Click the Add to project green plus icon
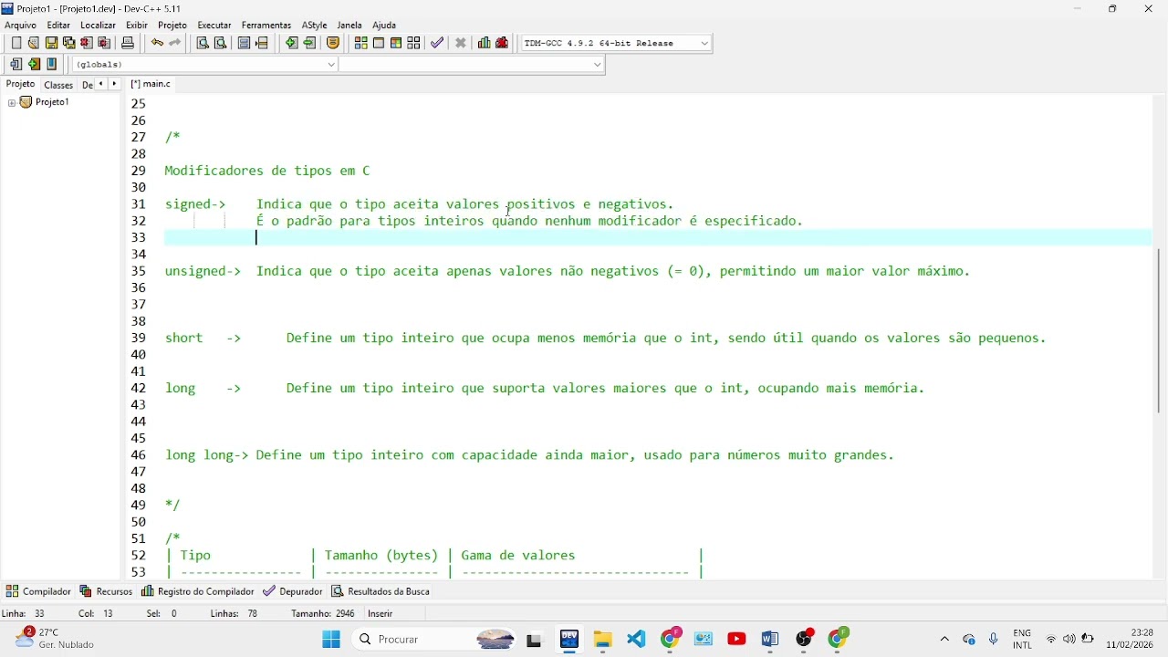This screenshot has width=1168, height=657. pyautogui.click(x=292, y=43)
